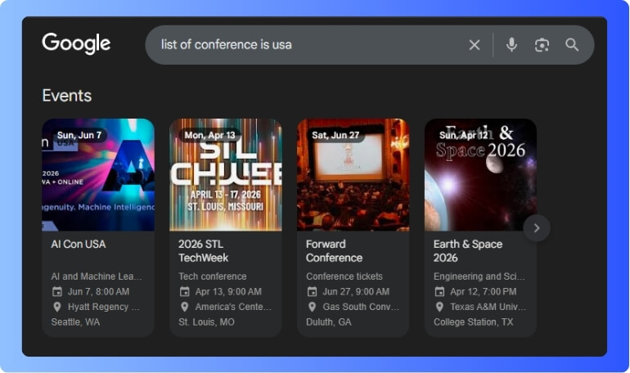Click the calendar icon beside Apr 13, 9:00 AM
The height and width of the screenshot is (373, 630).
pos(184,291)
